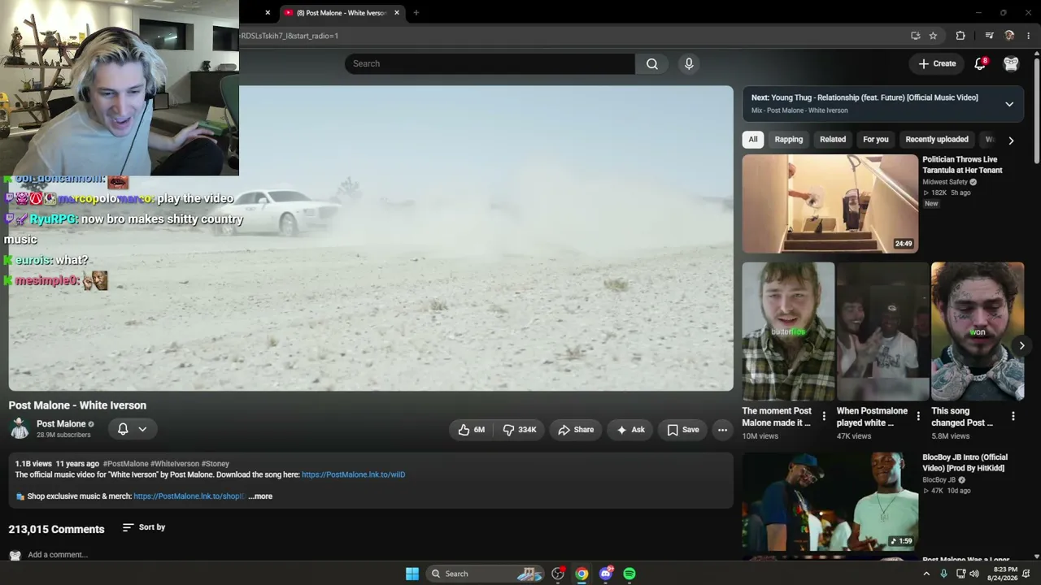
Task: Open options for 'The moment Post Malone made it' short
Action: [x=824, y=416]
